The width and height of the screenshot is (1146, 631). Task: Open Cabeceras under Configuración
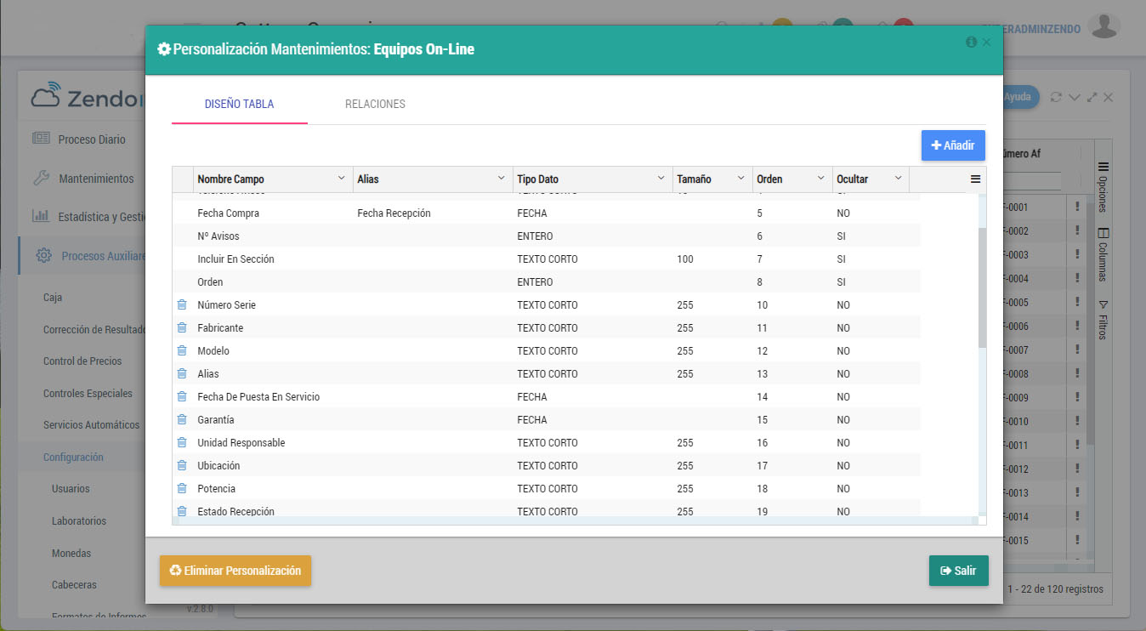click(x=74, y=584)
